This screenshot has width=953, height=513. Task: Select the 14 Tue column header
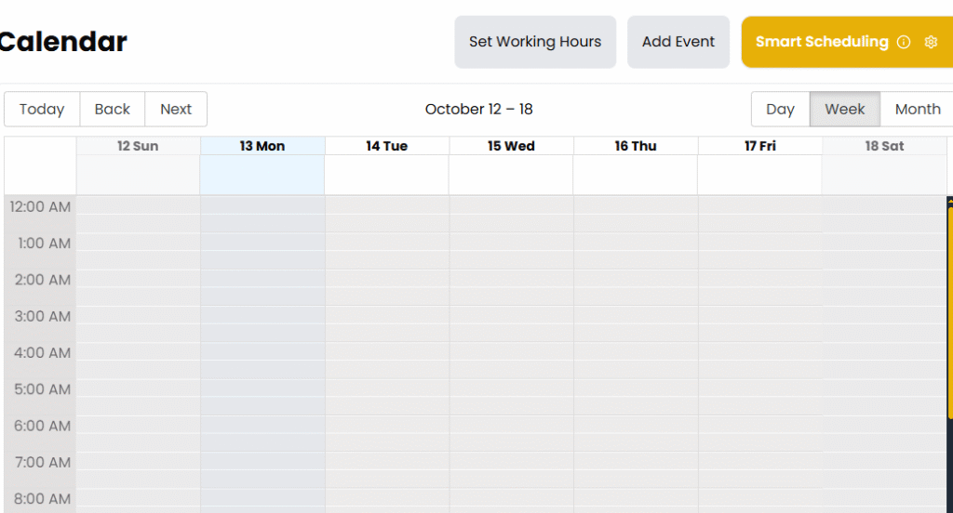click(x=386, y=146)
